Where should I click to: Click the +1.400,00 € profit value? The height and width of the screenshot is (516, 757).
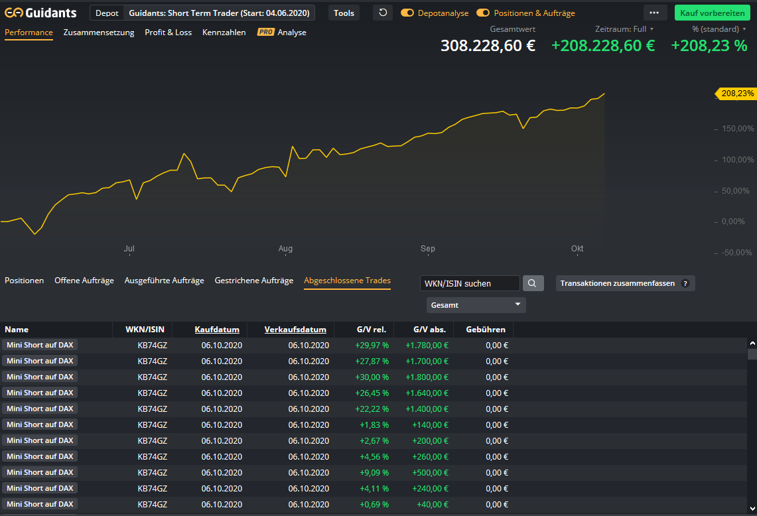tap(427, 409)
